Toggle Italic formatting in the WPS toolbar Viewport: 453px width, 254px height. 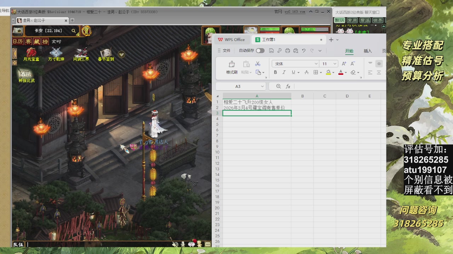point(284,72)
